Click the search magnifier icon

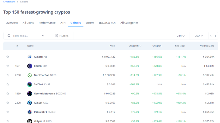coord(9,36)
